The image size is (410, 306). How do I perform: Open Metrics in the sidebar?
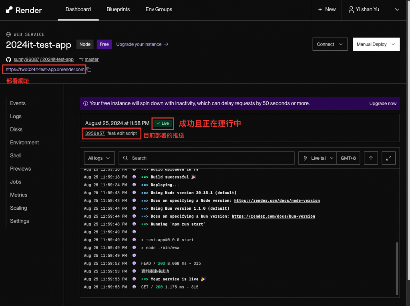tap(18, 195)
